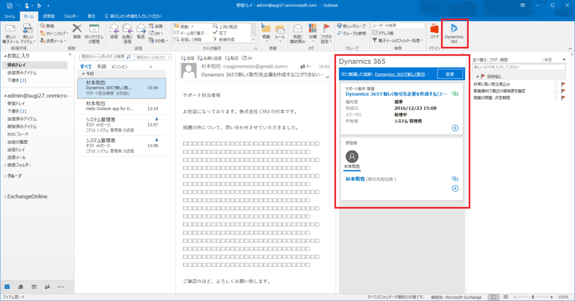Click the 未読/開封済み envelope icon
Screen dimensions: 575x301
pyautogui.click(x=298, y=29)
